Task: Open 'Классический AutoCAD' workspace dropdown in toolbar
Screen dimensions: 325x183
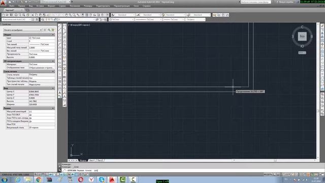Action: pyautogui.click(x=16, y=19)
